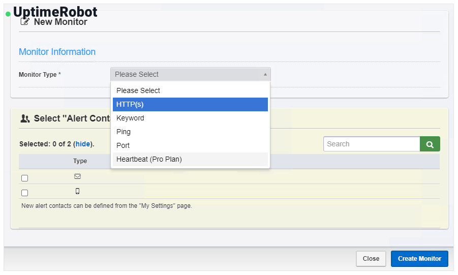This screenshot has height=275, width=458.
Task: Click the New Monitor edit pencil icon
Action: click(24, 22)
